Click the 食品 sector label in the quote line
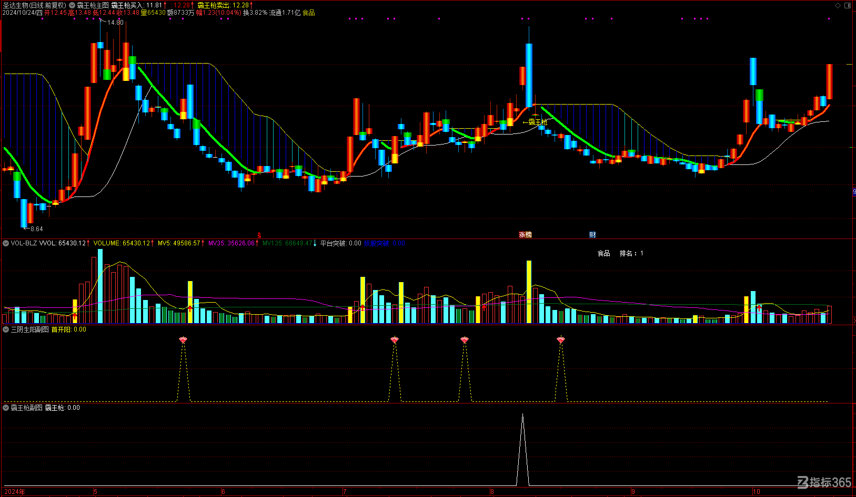Screen dimensions: 856x497 [308, 13]
